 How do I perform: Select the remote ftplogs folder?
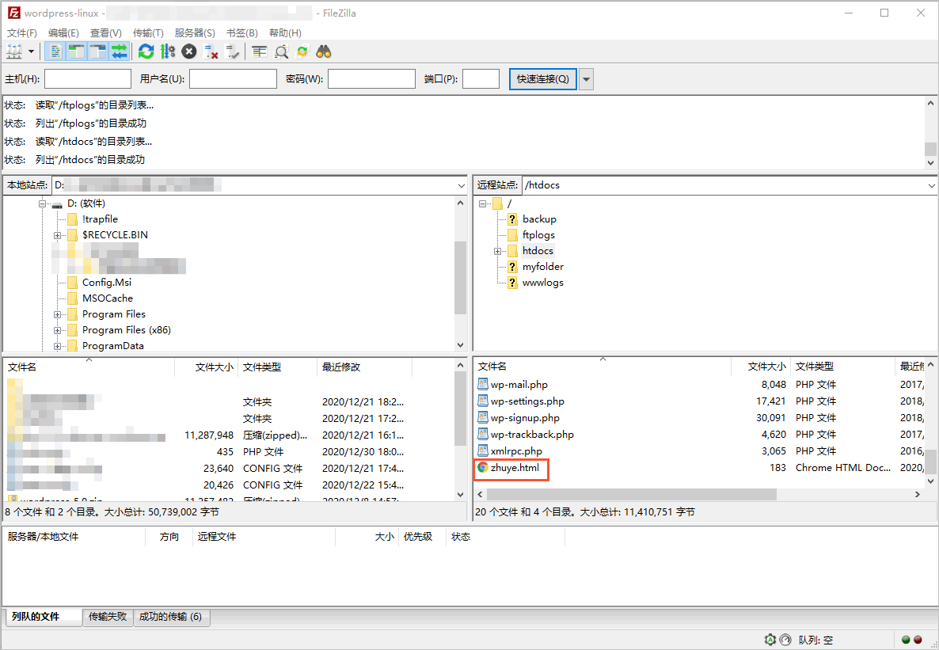pyautogui.click(x=538, y=235)
